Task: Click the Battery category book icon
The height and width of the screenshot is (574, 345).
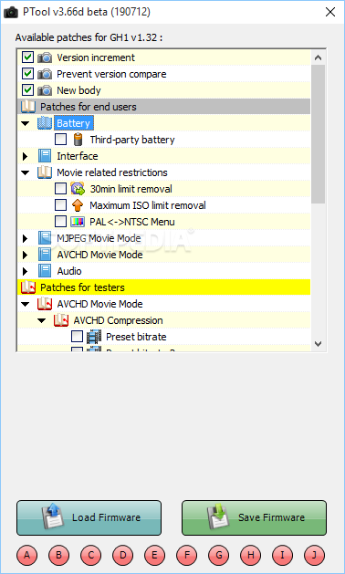Action: click(45, 123)
